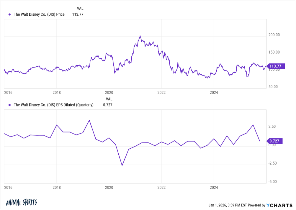Click the YCharts logo

279,205
